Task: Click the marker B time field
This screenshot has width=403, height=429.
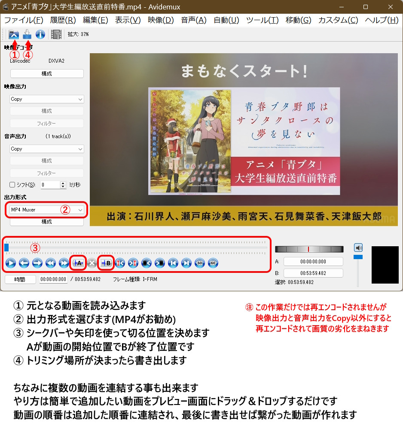Action: [x=313, y=273]
